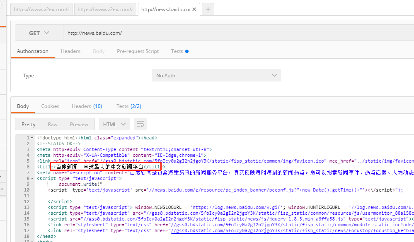Click document.write text on line 9
This screenshot has width=414, height=242.
pyautogui.click(x=80, y=184)
